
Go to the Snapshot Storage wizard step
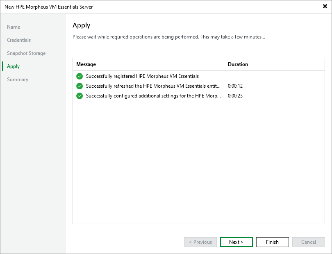click(26, 53)
